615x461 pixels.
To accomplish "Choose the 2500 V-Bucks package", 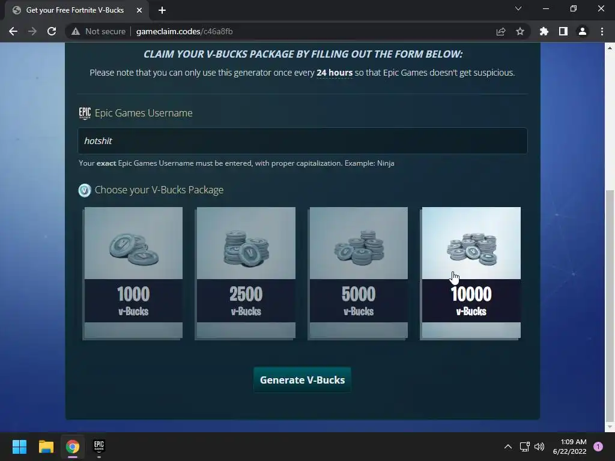I will [x=246, y=273].
